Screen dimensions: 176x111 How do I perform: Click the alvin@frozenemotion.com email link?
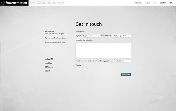click(55, 43)
